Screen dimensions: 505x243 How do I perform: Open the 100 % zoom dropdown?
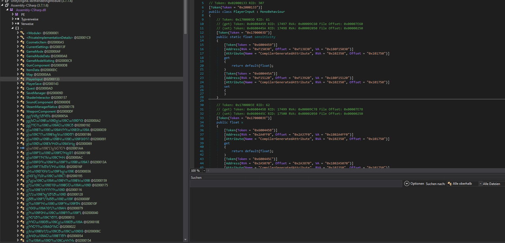tap(204, 171)
